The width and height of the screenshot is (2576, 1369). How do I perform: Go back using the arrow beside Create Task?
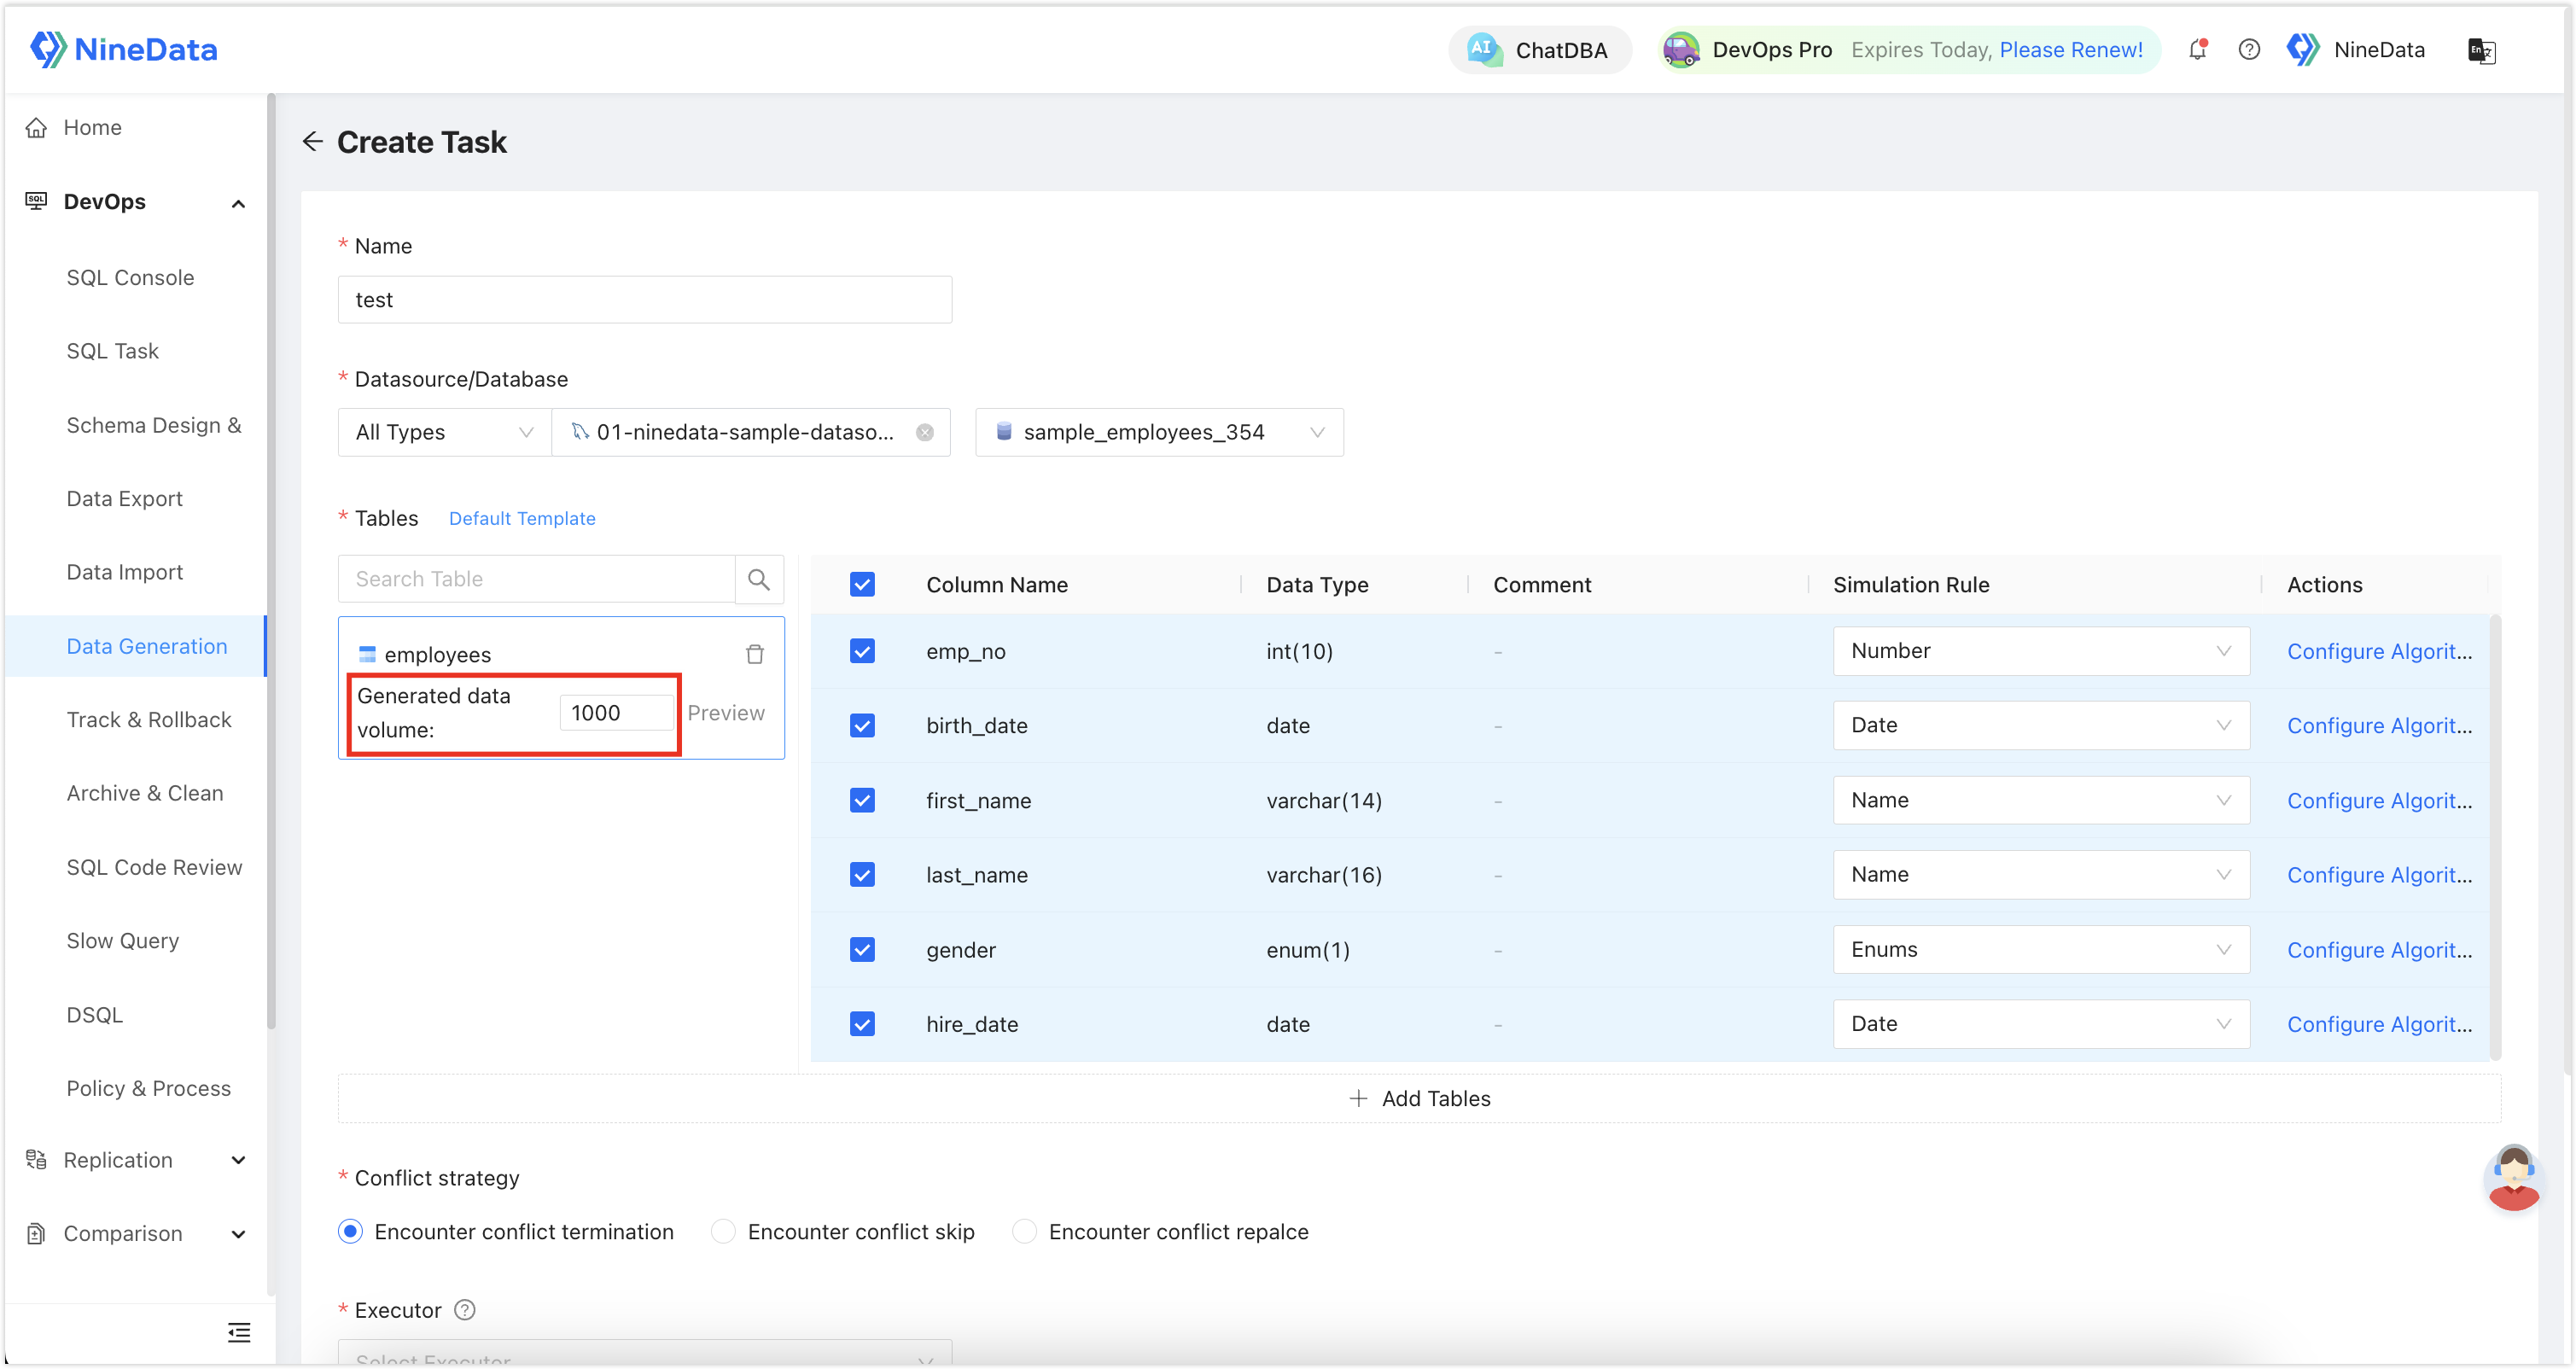(313, 141)
